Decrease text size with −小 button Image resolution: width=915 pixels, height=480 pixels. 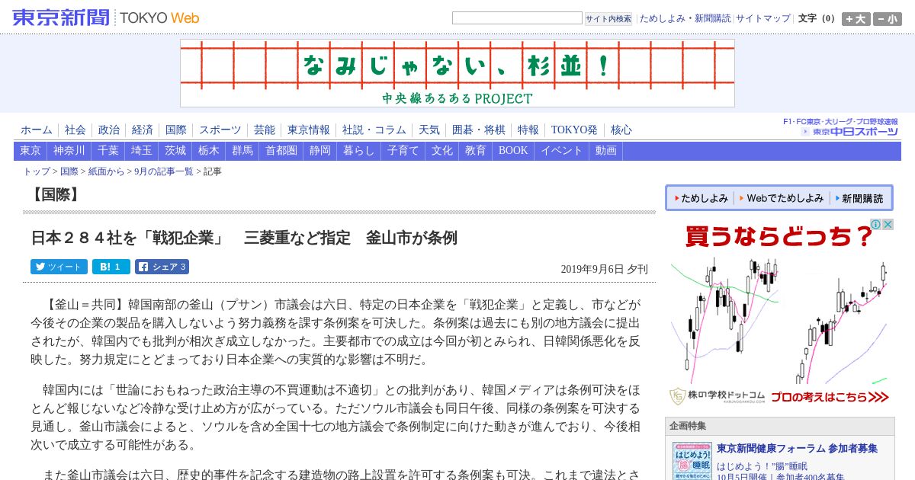pyautogui.click(x=888, y=19)
